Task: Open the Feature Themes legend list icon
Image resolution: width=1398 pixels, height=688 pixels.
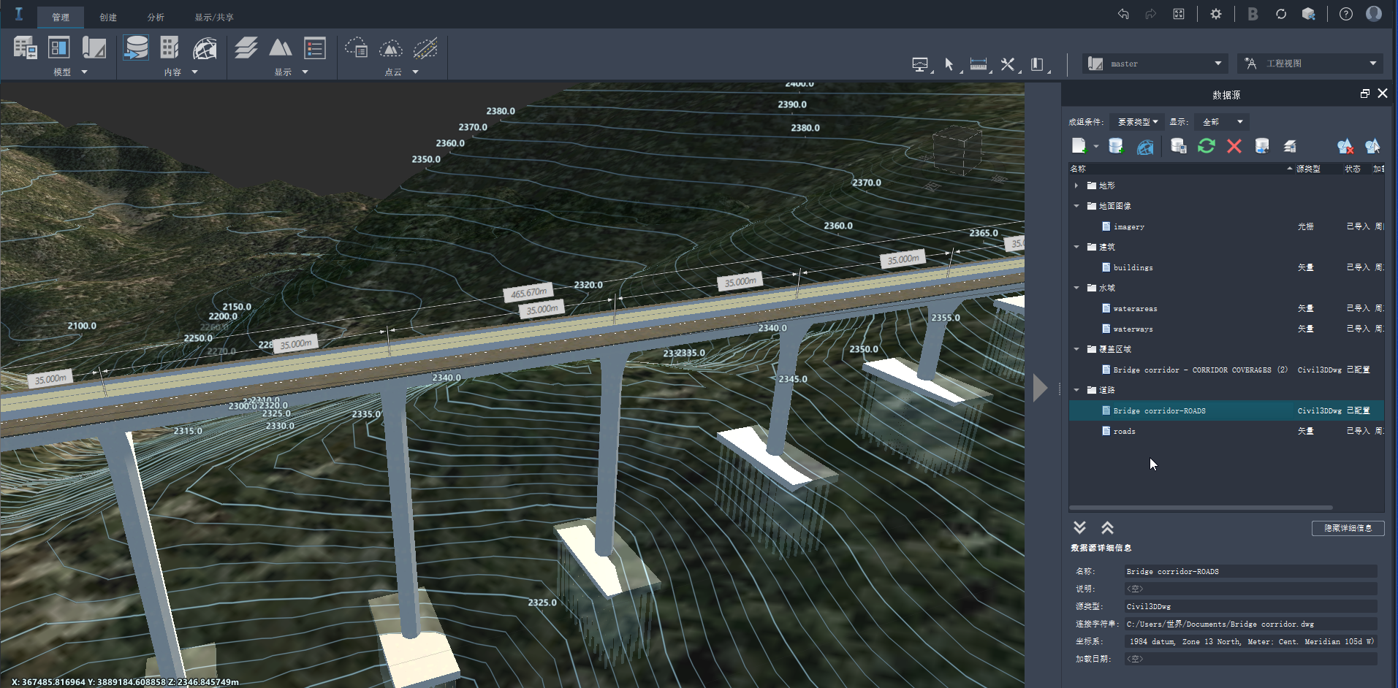Action: [315, 48]
